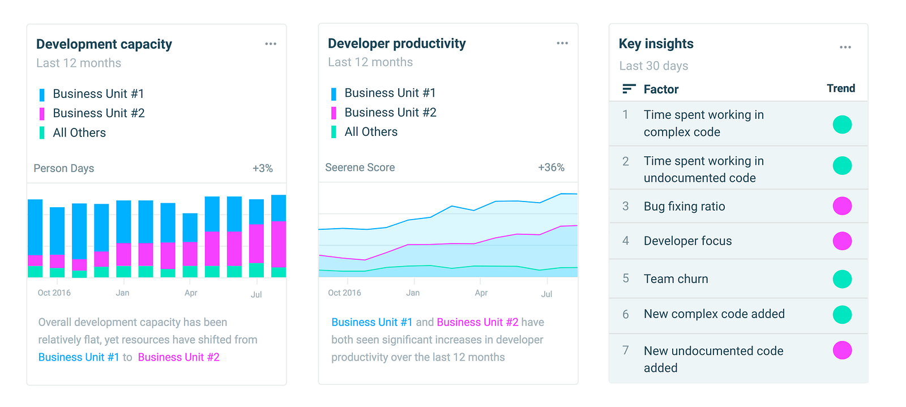Image resolution: width=906 pixels, height=407 pixels.
Task: Click the last bar in the capacity chart
Action: click(279, 235)
